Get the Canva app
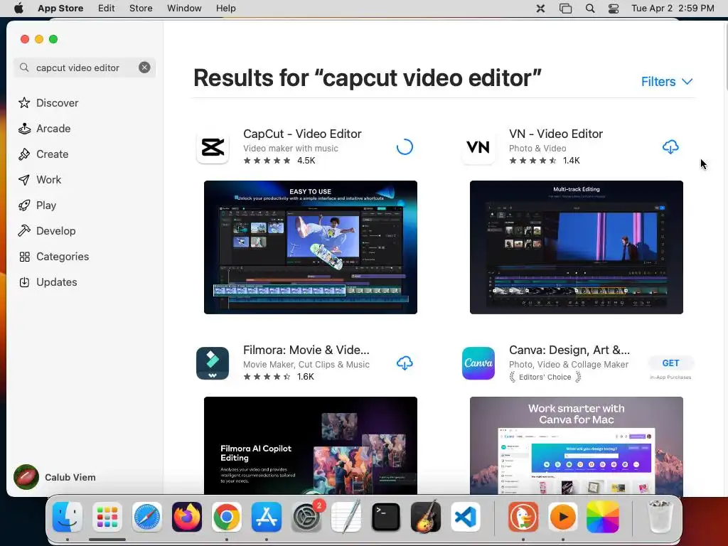This screenshot has height=546, width=728. point(670,363)
